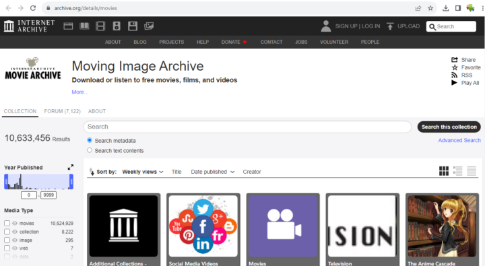The height and width of the screenshot is (266, 485).
Task: Click the More... description link
Action: tap(79, 92)
